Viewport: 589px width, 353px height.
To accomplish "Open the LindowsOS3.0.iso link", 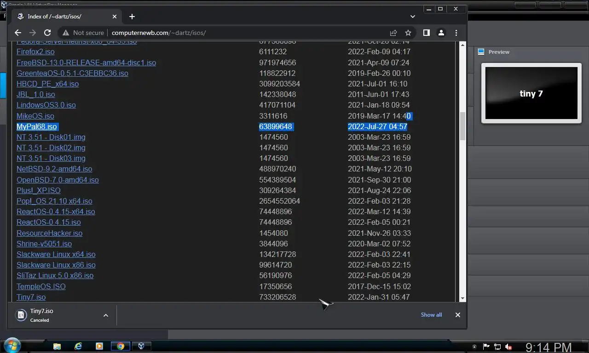I will pos(46,105).
